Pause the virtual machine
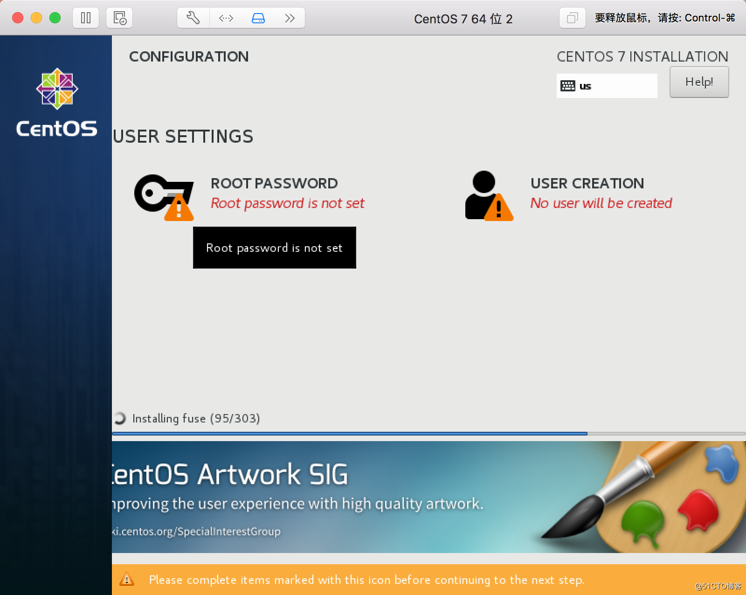 click(x=86, y=18)
